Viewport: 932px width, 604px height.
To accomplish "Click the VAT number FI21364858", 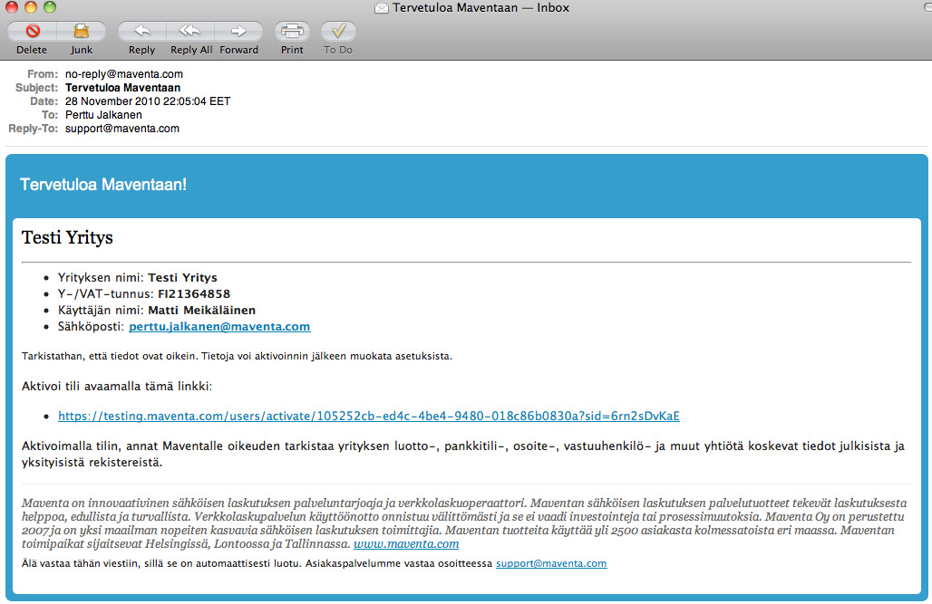I will 194,293.
